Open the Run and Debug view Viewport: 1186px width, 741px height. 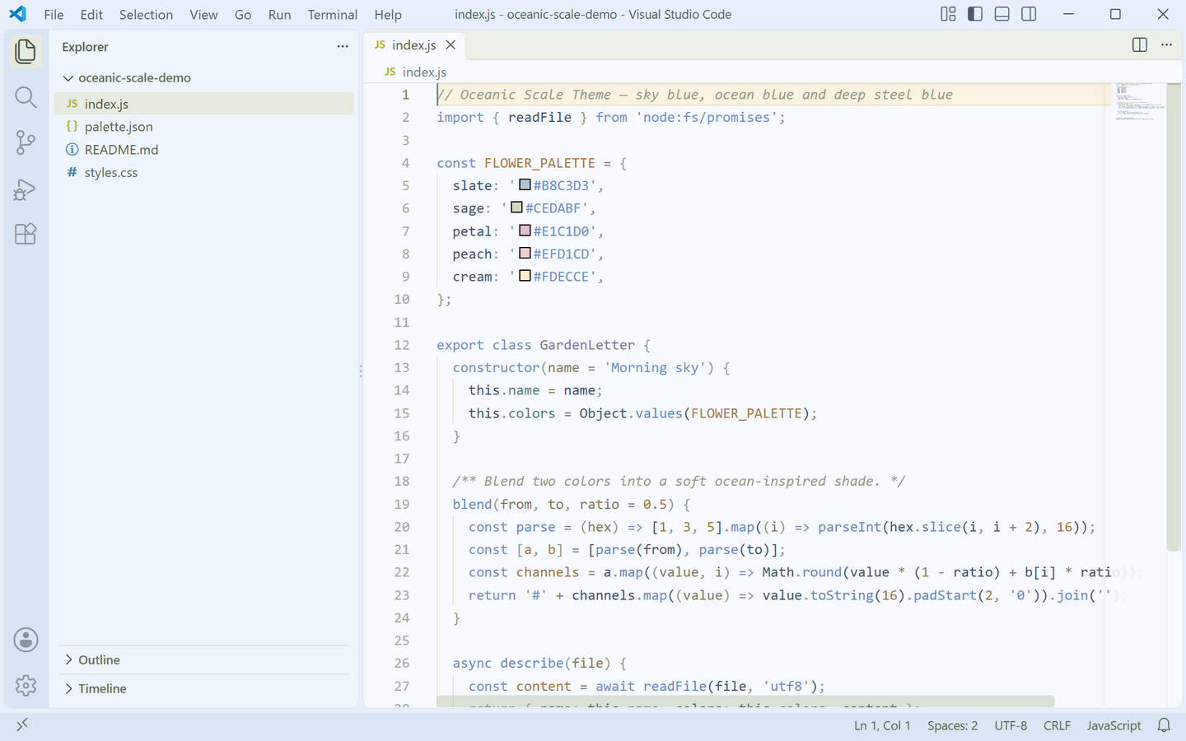(26, 189)
